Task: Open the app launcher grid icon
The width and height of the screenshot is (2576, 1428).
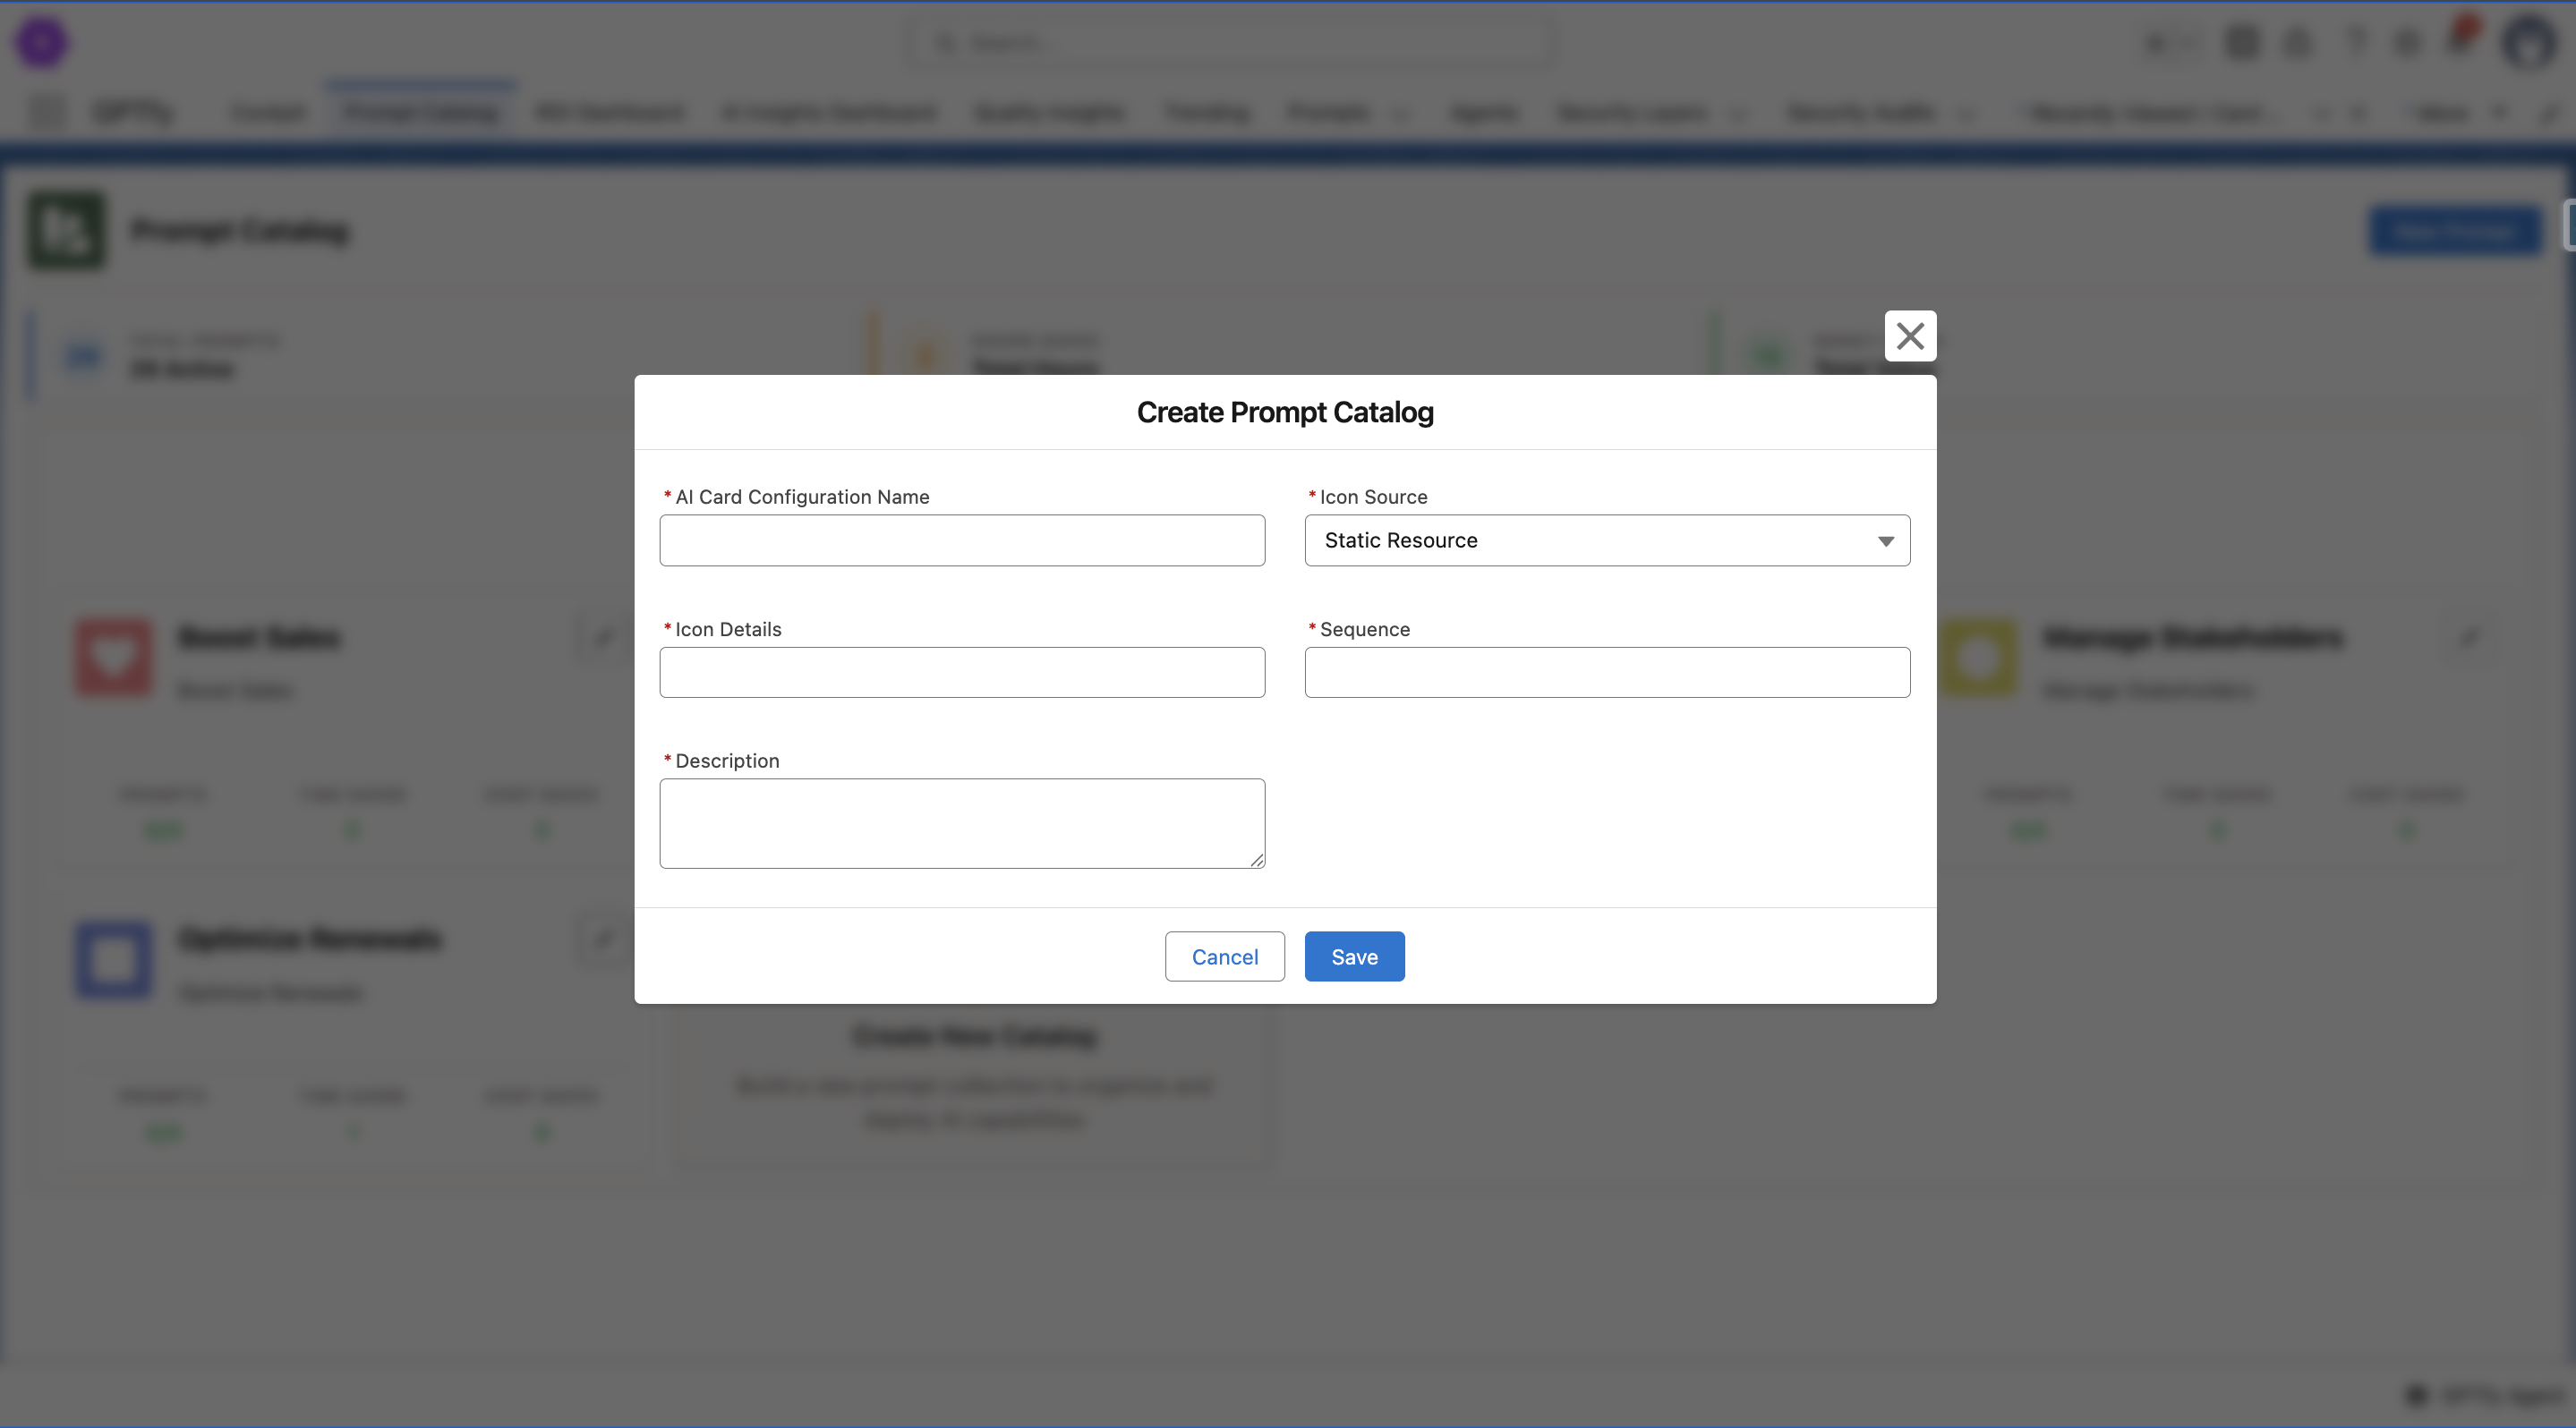Action: (47, 112)
